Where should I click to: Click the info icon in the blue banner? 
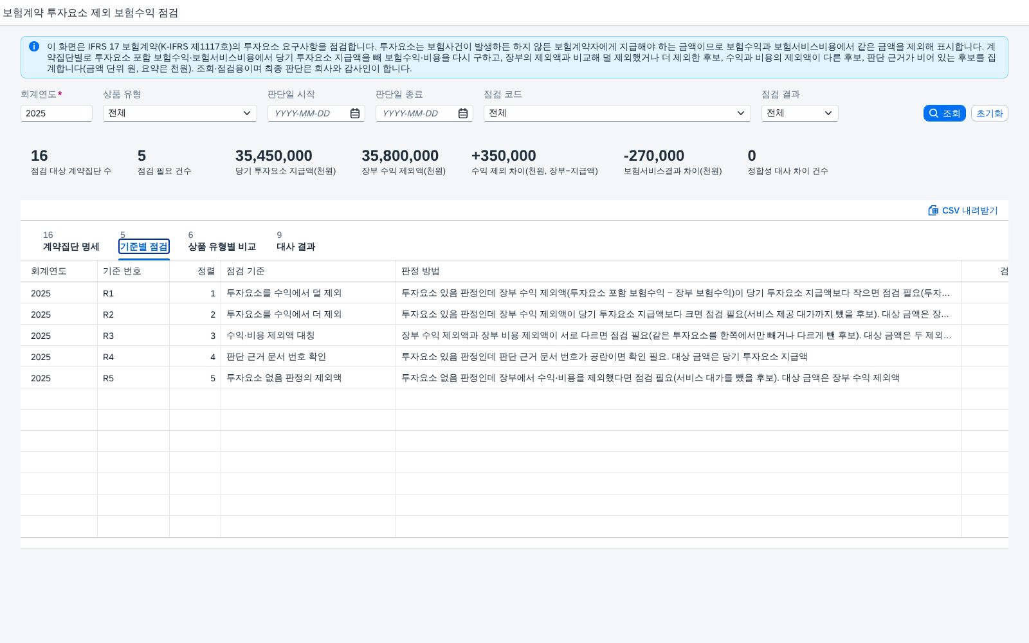34,46
